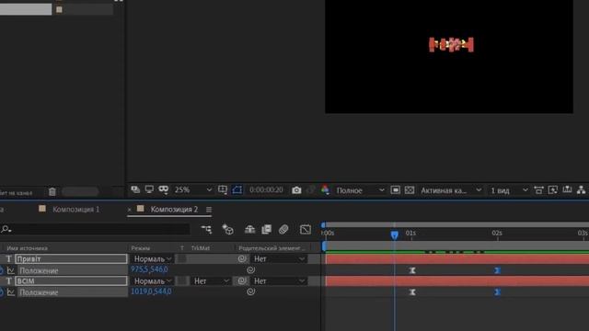The image size is (589, 331).
Task: Toggle Preserve Transparency box for Привіт layer
Action: pyautogui.click(x=181, y=258)
